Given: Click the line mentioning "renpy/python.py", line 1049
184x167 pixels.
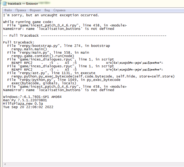Looking at the screenshot, I should tap(64, 80).
